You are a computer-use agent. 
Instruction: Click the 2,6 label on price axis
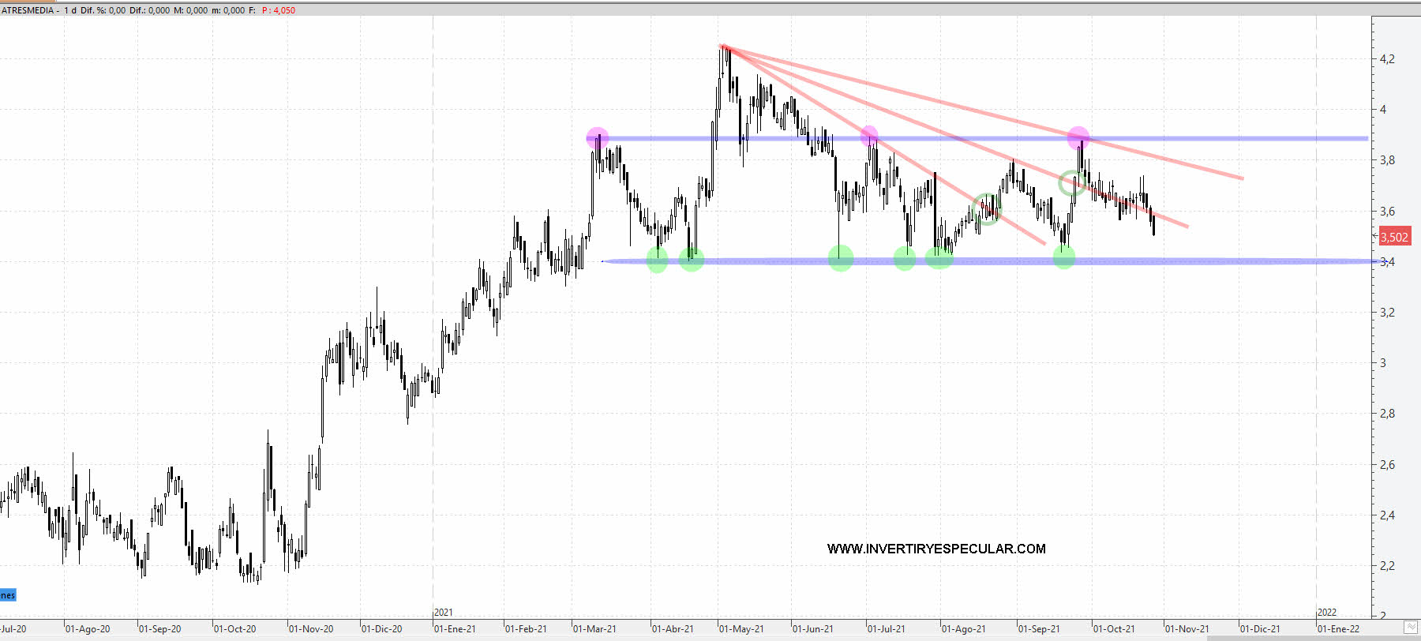point(1387,465)
